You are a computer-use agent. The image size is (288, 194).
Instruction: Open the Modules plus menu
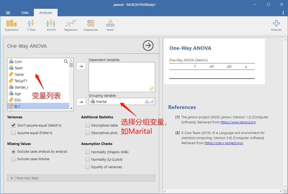point(276,25)
